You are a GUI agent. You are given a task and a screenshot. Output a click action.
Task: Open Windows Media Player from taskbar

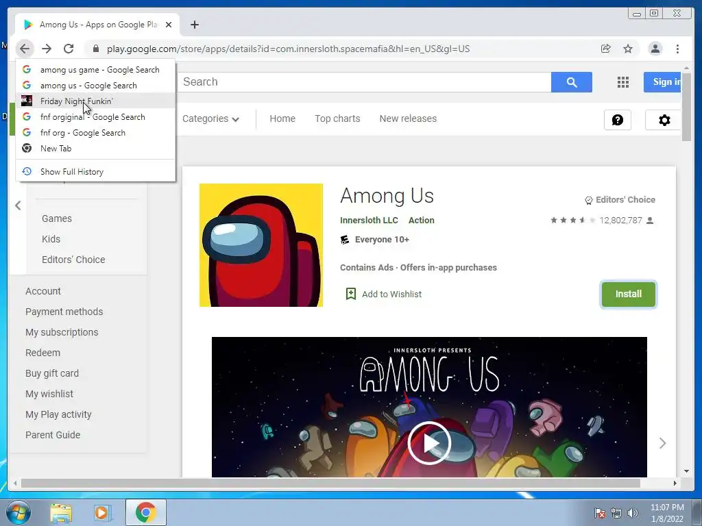pos(101,513)
